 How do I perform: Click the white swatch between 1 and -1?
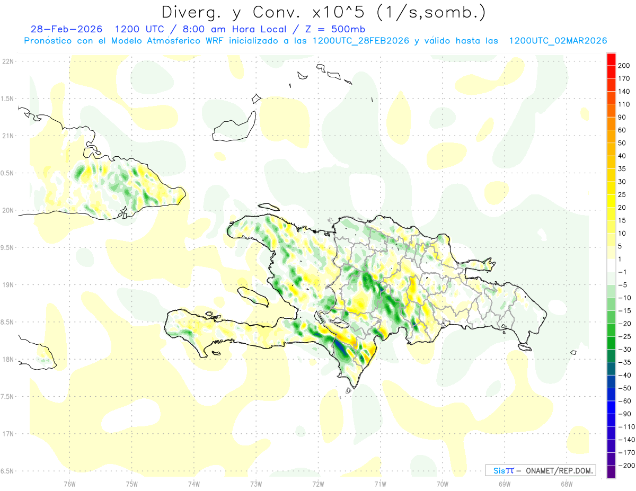click(612, 266)
